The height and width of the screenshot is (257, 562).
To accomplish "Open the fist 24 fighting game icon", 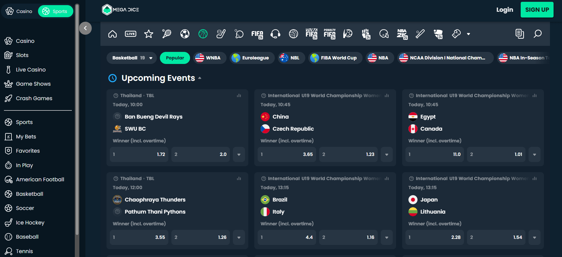I will pyautogui.click(x=366, y=34).
